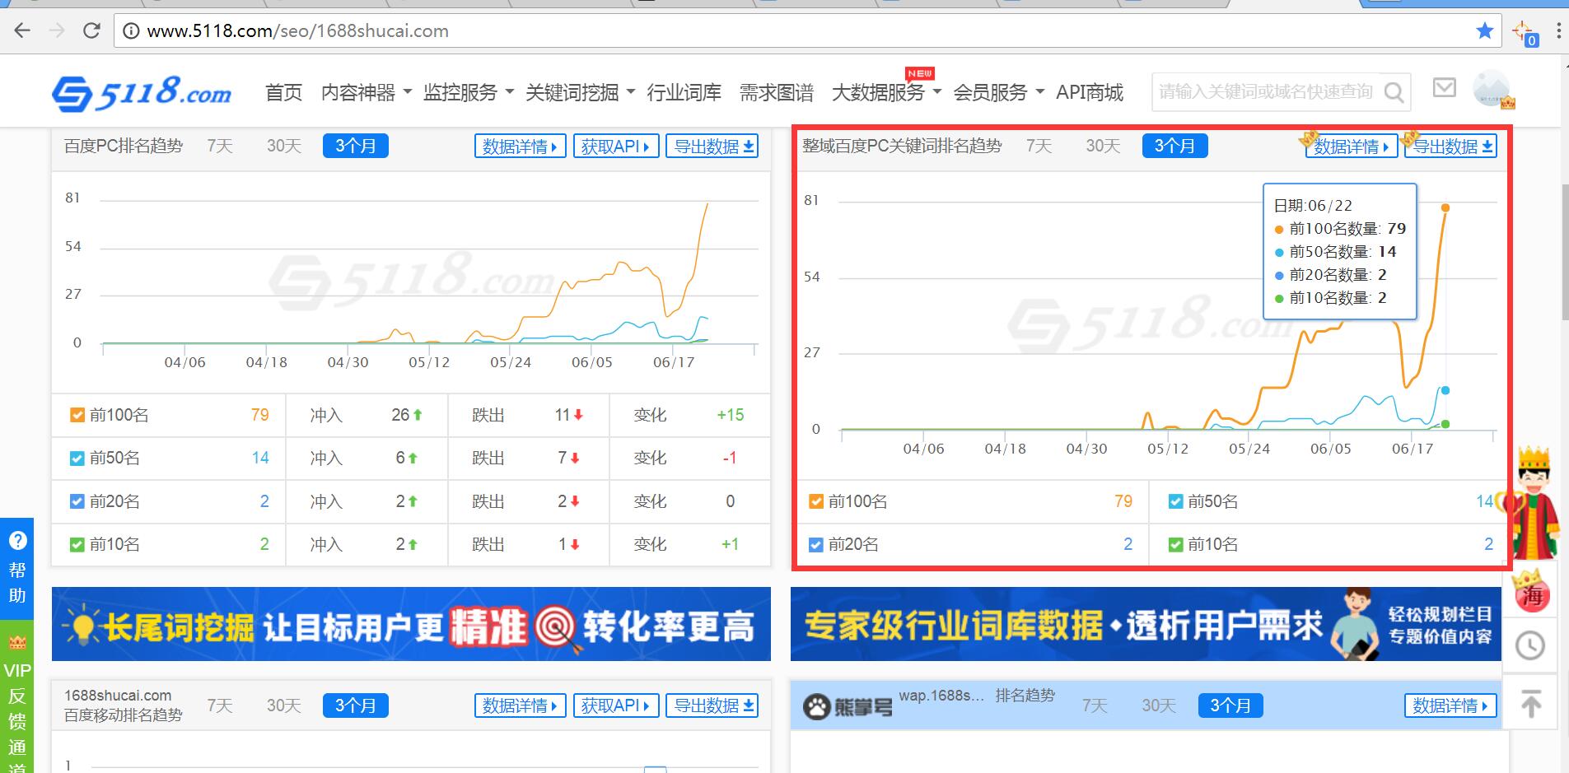Click the site info icon in address bar
Image resolution: width=1569 pixels, height=773 pixels.
131,31
